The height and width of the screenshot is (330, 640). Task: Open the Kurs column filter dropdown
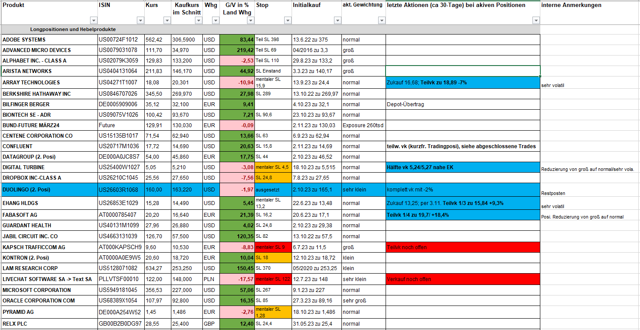[x=167, y=21]
